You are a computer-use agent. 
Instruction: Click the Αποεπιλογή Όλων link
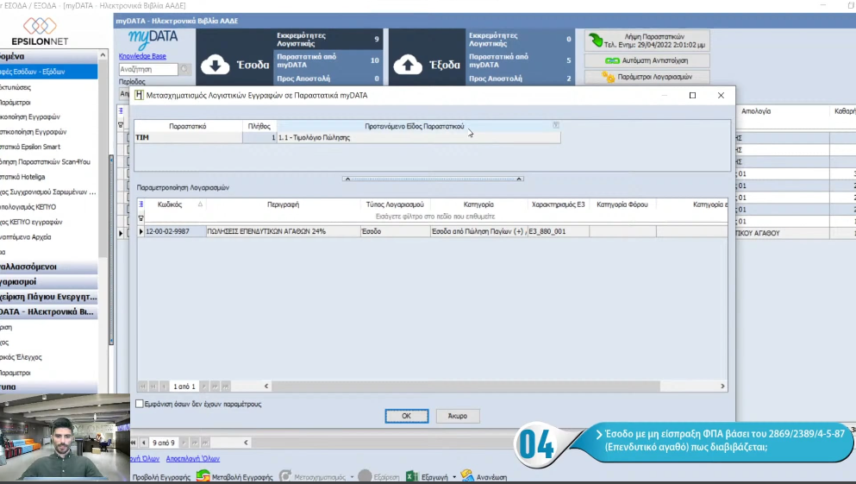click(193, 458)
